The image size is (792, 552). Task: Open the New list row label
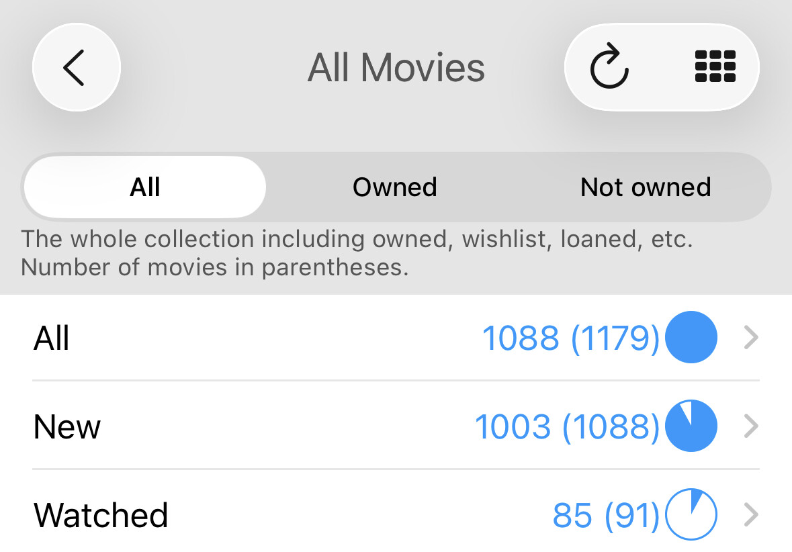[x=67, y=426]
